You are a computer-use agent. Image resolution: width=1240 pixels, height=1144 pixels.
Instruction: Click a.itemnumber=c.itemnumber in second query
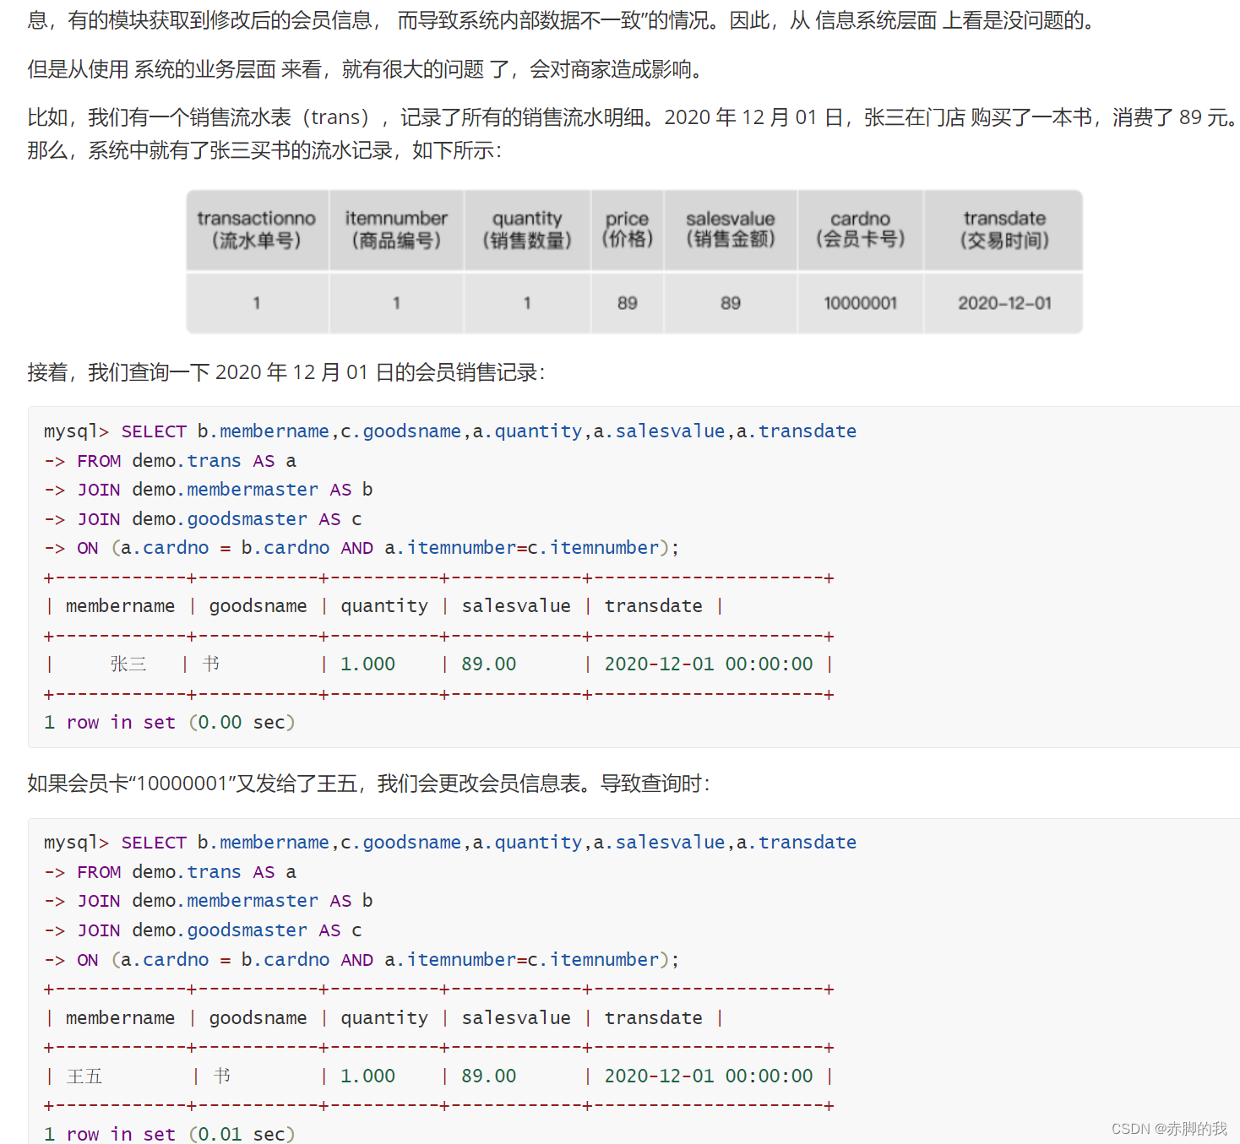coord(533,959)
